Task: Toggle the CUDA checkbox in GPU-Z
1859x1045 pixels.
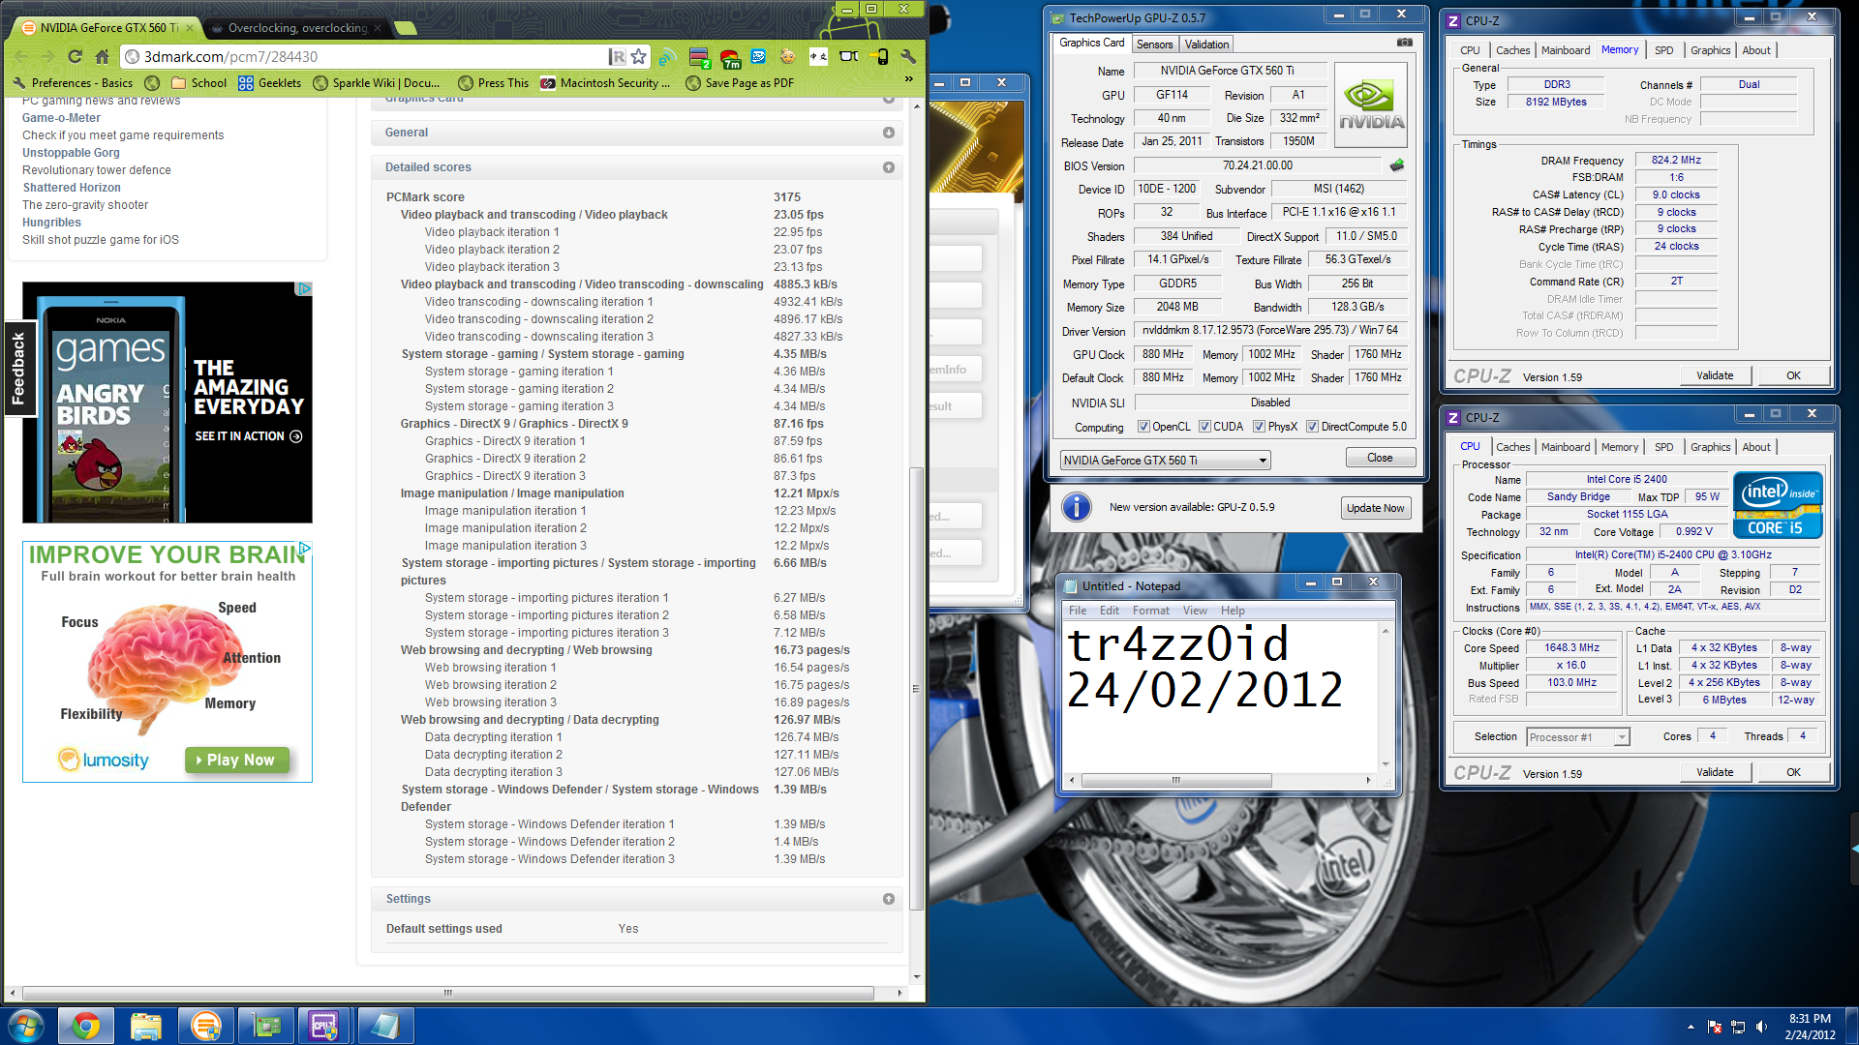Action: [x=1204, y=427]
